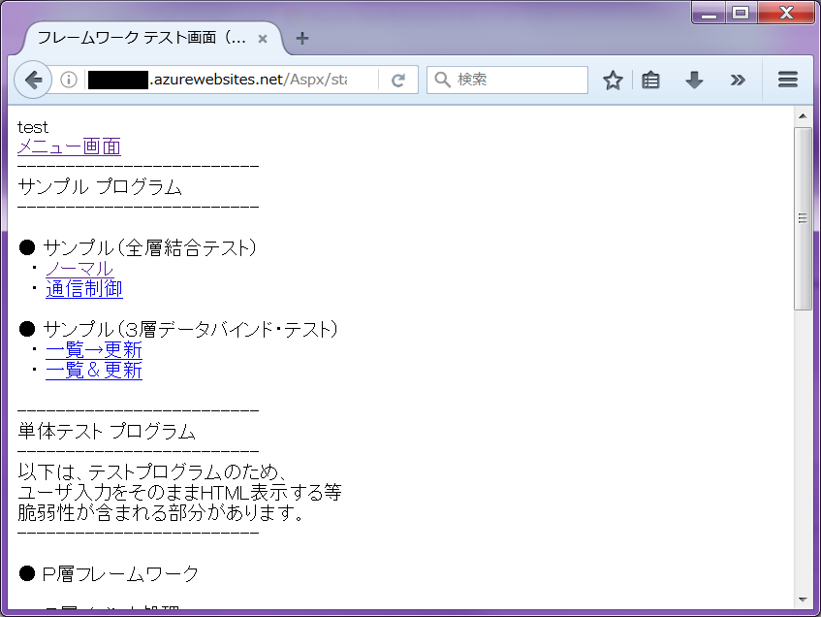This screenshot has height=617, width=821.
Task: Minimize the browser window
Action: tap(709, 14)
